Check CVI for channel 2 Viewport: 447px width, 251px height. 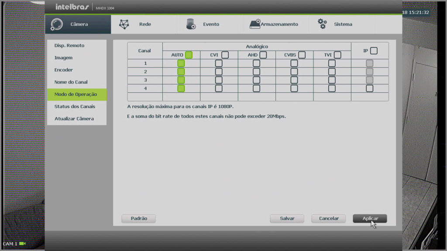click(219, 72)
